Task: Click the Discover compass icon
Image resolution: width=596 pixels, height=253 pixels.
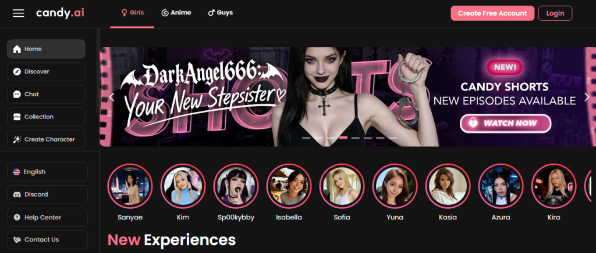Action: click(x=17, y=71)
